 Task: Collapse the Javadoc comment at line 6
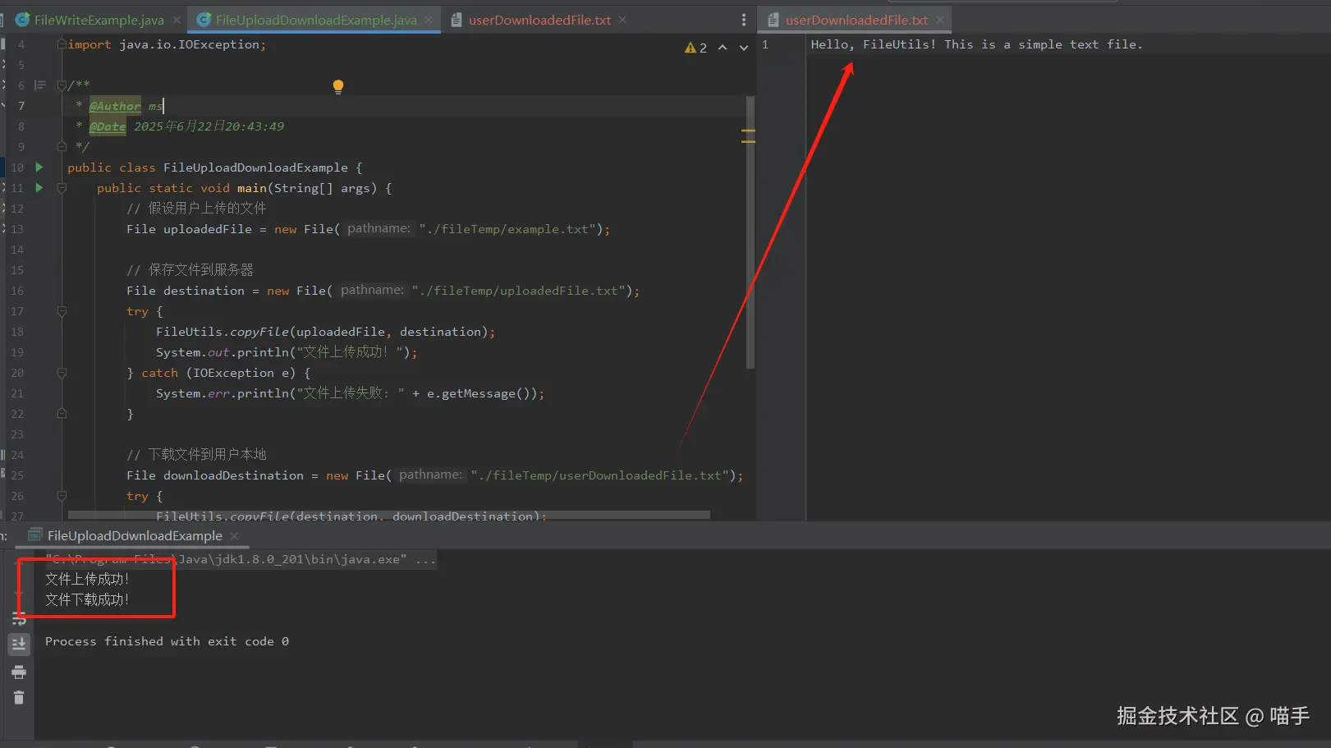(x=62, y=85)
